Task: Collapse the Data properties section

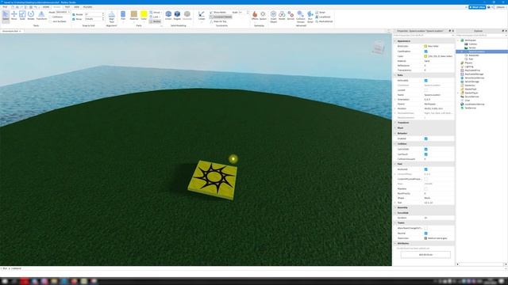Action: pyautogui.click(x=395, y=75)
